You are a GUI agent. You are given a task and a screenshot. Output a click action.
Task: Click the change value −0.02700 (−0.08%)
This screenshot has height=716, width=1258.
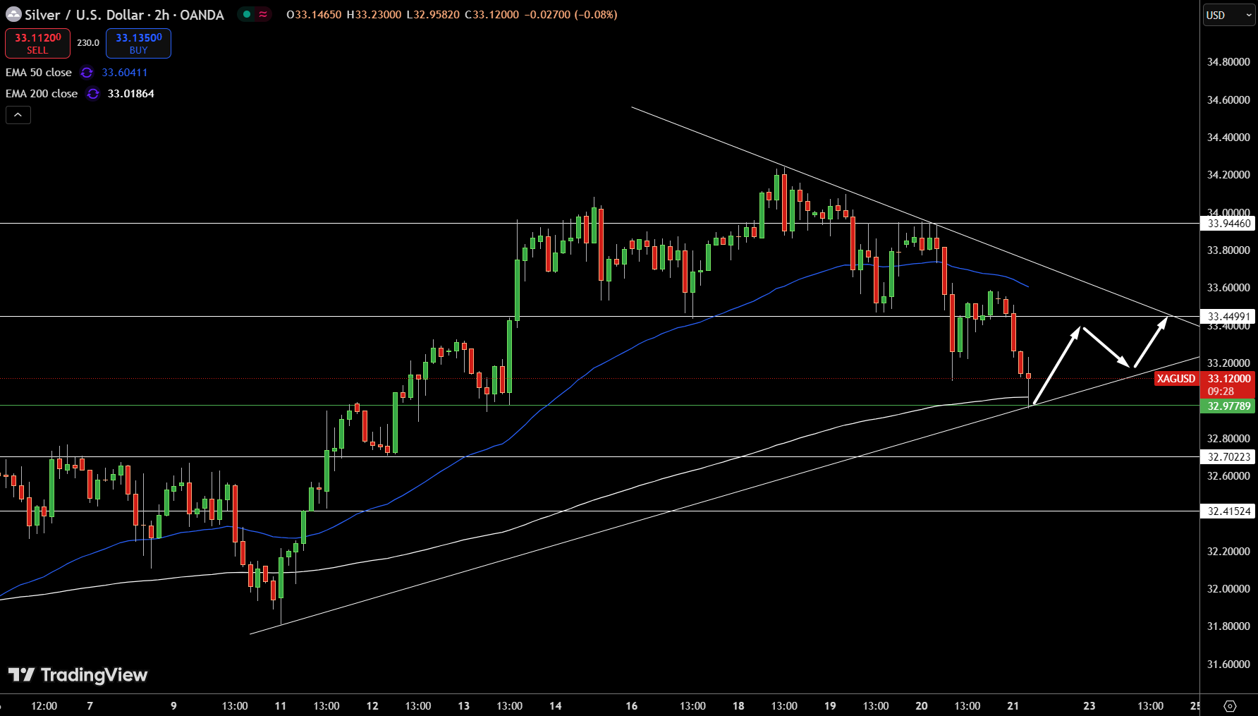[x=571, y=15]
